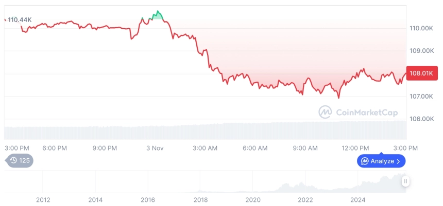The height and width of the screenshot is (206, 443).
Task: Click the 106.00K price axis label
Action: click(420, 119)
